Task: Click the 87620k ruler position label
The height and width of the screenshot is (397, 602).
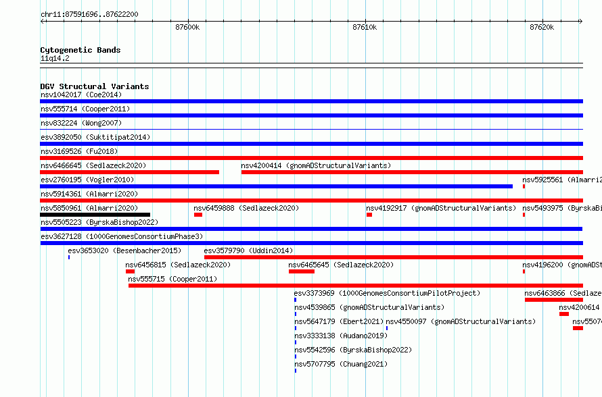Action: pos(542,27)
